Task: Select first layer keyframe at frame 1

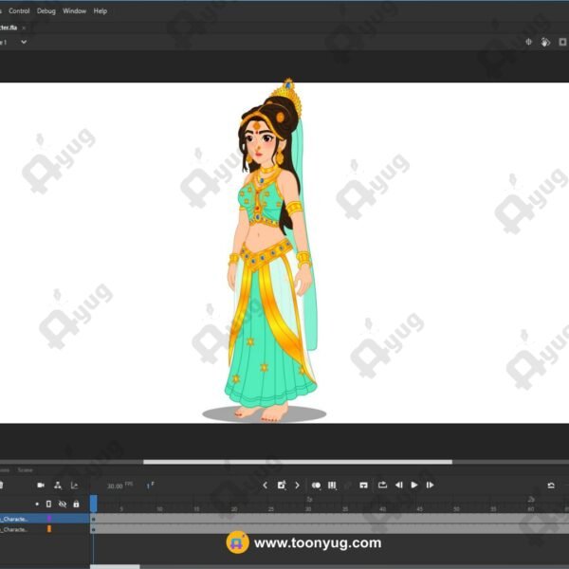Action: [x=93, y=519]
